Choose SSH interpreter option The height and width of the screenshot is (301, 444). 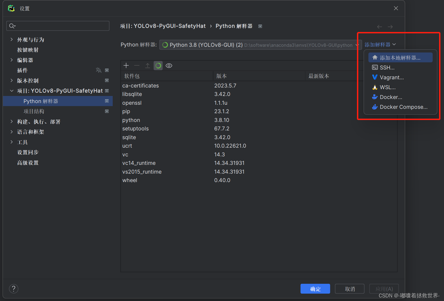click(x=400, y=68)
